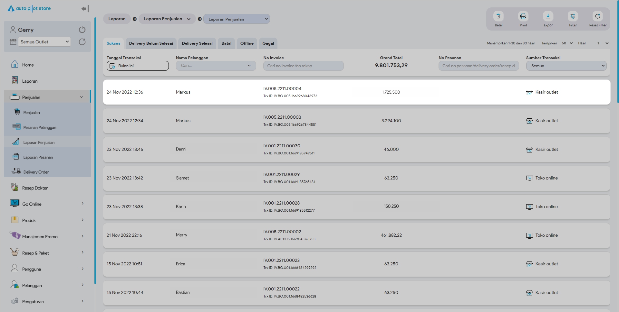Open the Resep Dokter sidebar item
Image resolution: width=619 pixels, height=312 pixels.
35,188
